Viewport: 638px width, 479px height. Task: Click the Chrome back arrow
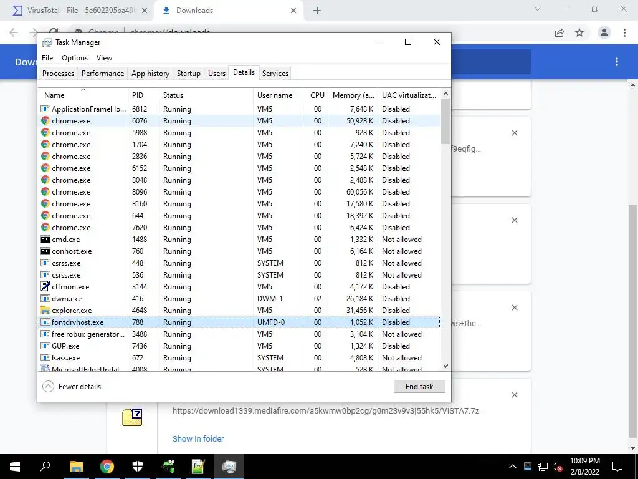click(14, 32)
